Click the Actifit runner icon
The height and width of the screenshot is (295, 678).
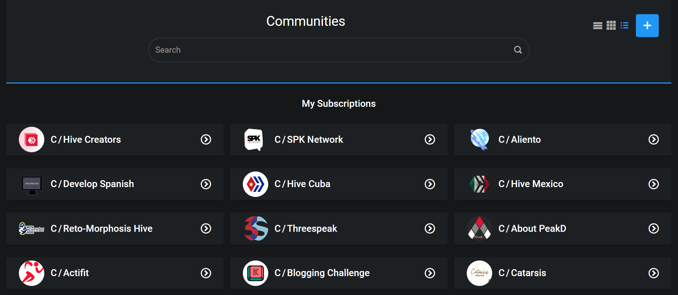tap(32, 273)
